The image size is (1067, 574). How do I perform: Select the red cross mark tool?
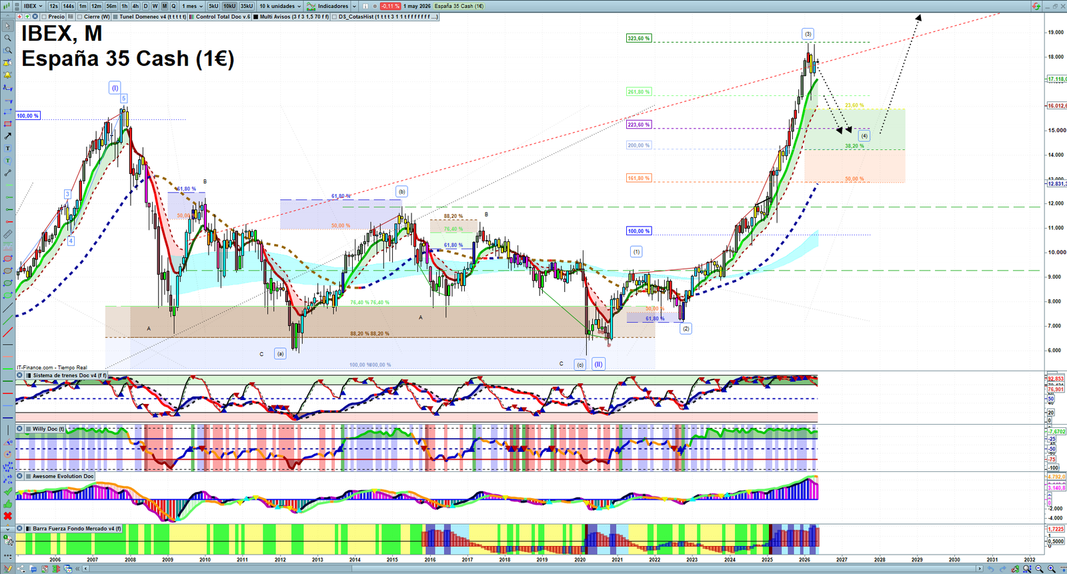[x=8, y=515]
